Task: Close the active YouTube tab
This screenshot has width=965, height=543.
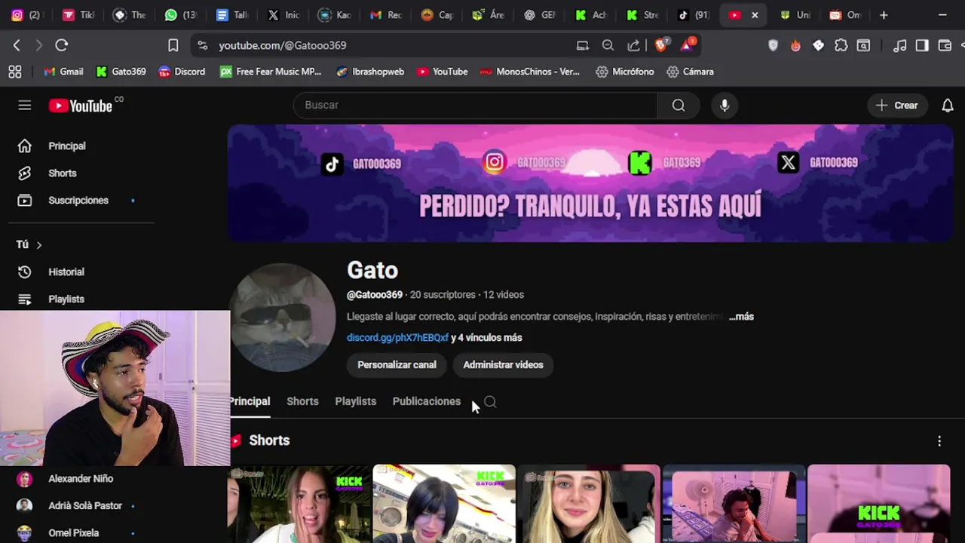Action: (755, 15)
